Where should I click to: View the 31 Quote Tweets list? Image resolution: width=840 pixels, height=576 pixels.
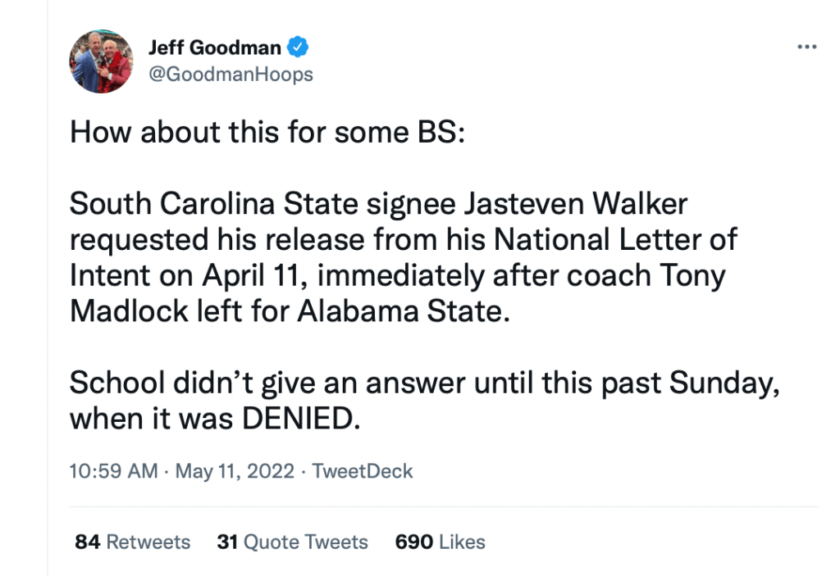click(292, 542)
